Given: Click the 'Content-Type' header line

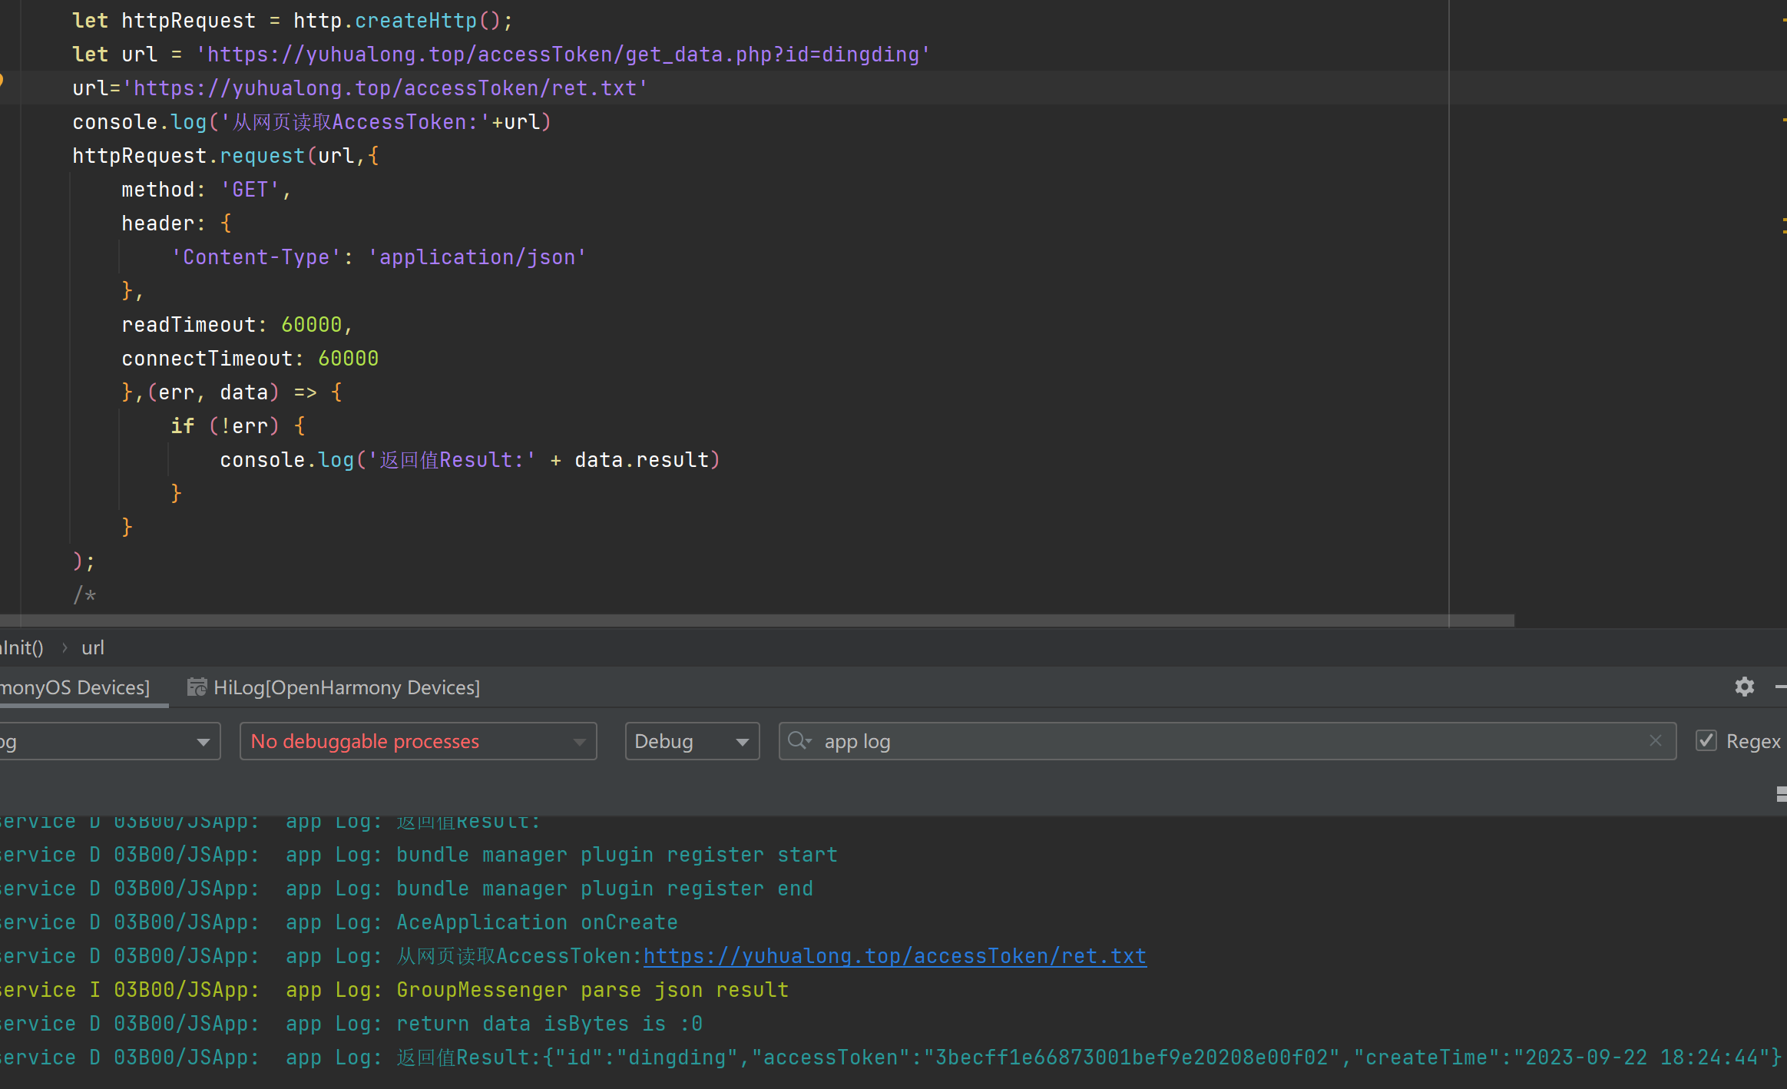Looking at the screenshot, I should 379,257.
